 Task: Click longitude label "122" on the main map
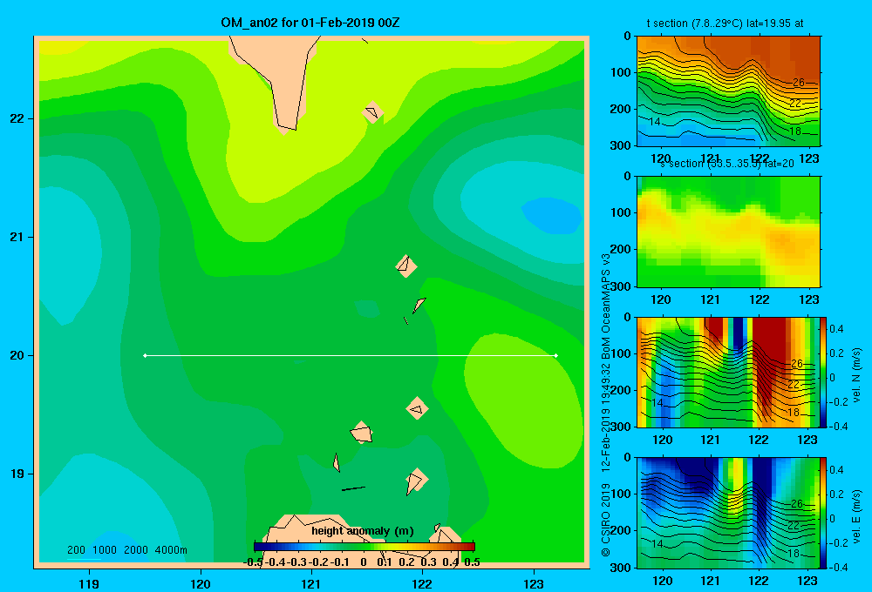tap(423, 583)
